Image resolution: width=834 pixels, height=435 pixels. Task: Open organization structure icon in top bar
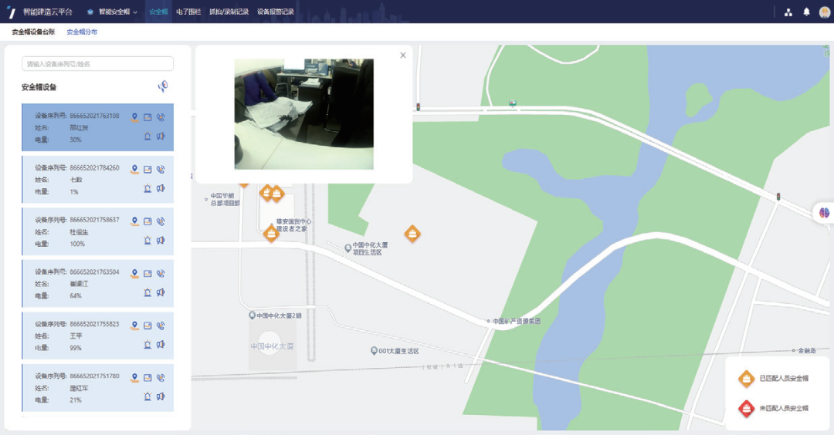pyautogui.click(x=788, y=12)
